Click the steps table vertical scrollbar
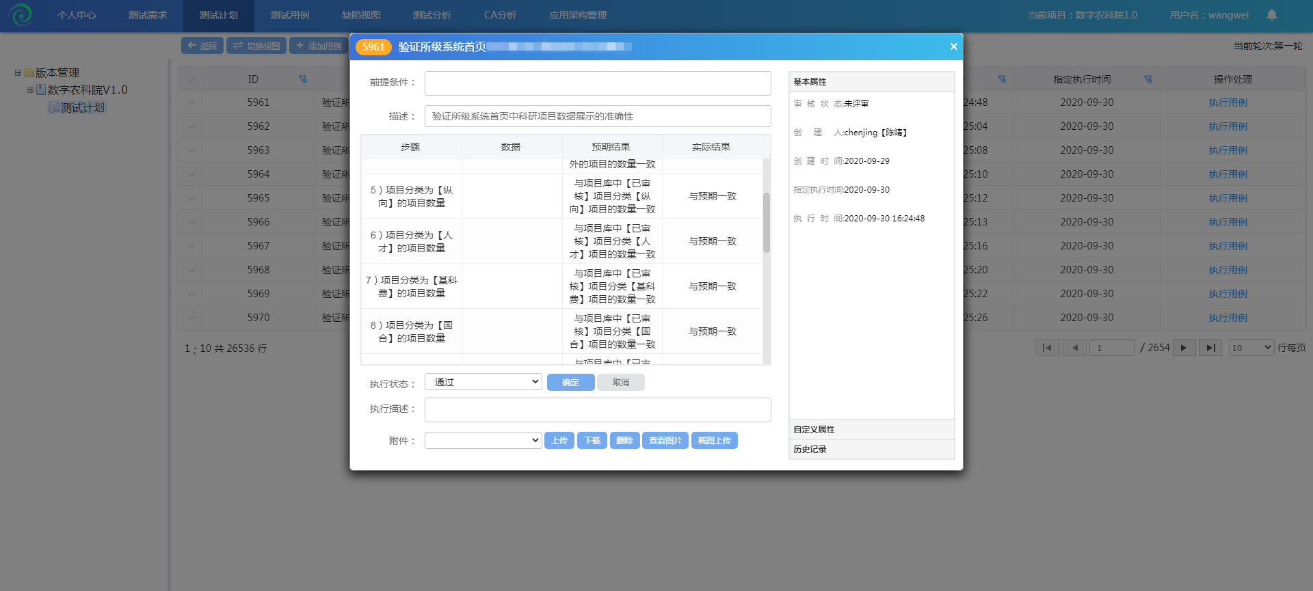The image size is (1313, 591). 767,223
